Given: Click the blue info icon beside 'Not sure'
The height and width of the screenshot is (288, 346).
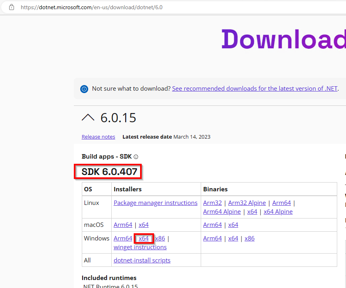Looking at the screenshot, I should 84,89.
